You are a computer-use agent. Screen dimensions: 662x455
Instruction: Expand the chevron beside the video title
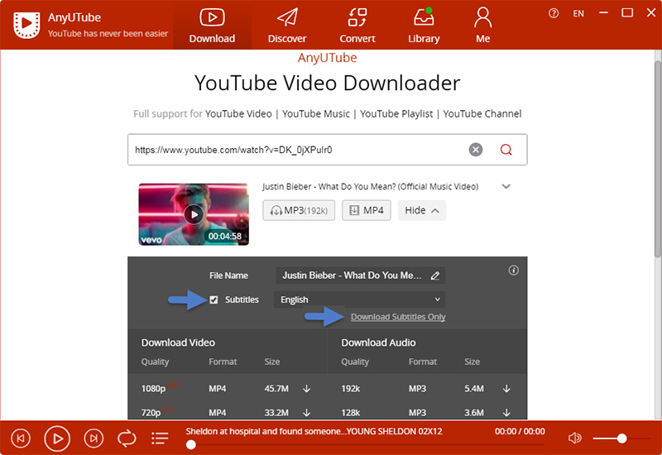[506, 186]
